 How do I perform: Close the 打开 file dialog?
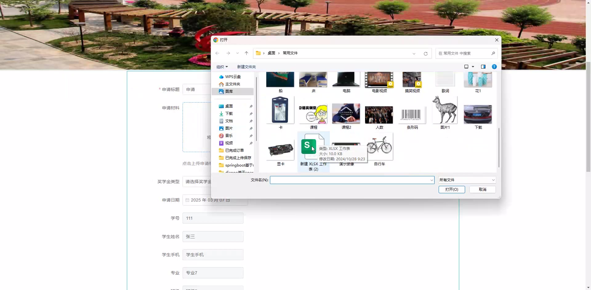click(x=497, y=40)
